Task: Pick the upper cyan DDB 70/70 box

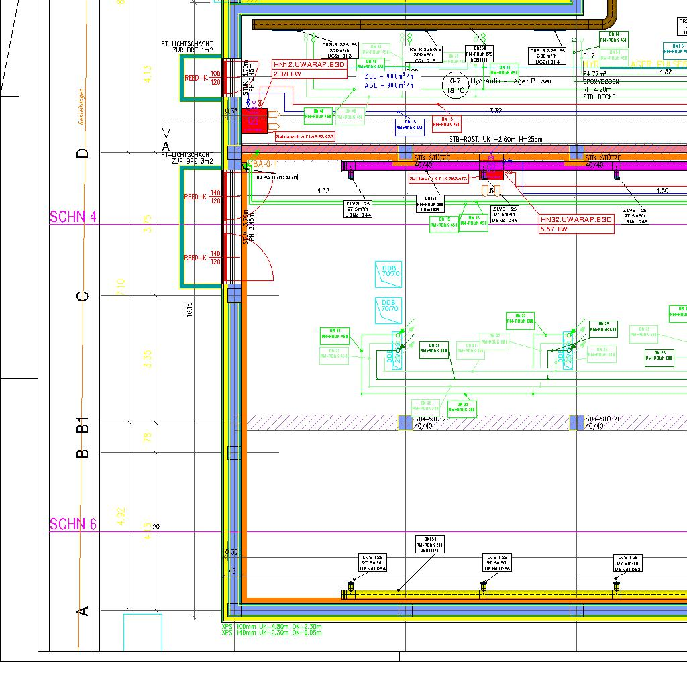Action: pyautogui.click(x=388, y=274)
